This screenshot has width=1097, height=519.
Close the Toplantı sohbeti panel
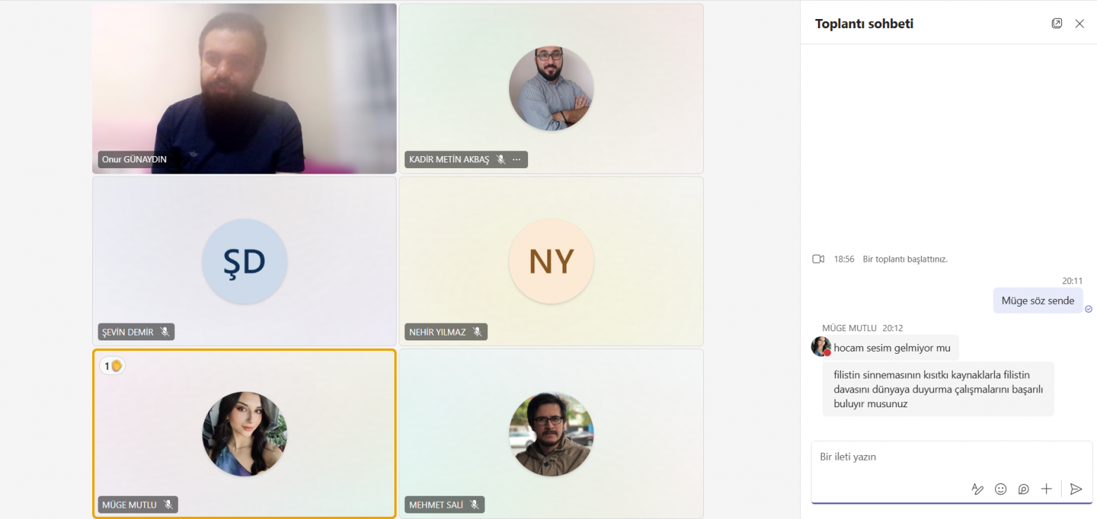[x=1079, y=23]
